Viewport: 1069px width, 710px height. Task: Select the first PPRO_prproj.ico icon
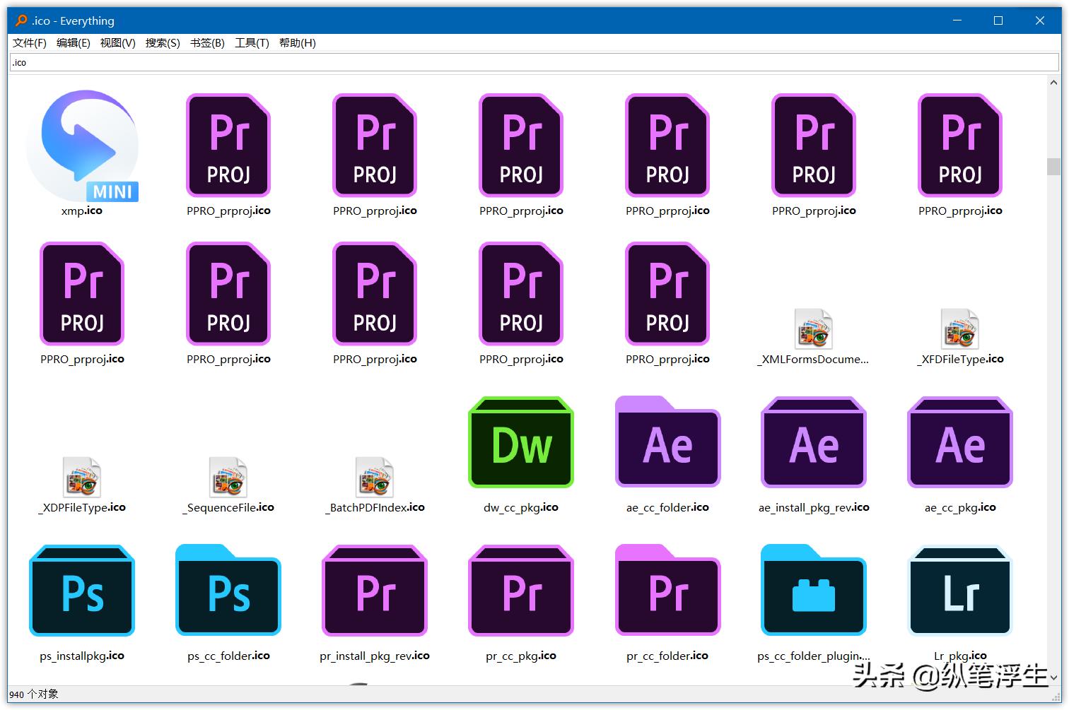[228, 146]
